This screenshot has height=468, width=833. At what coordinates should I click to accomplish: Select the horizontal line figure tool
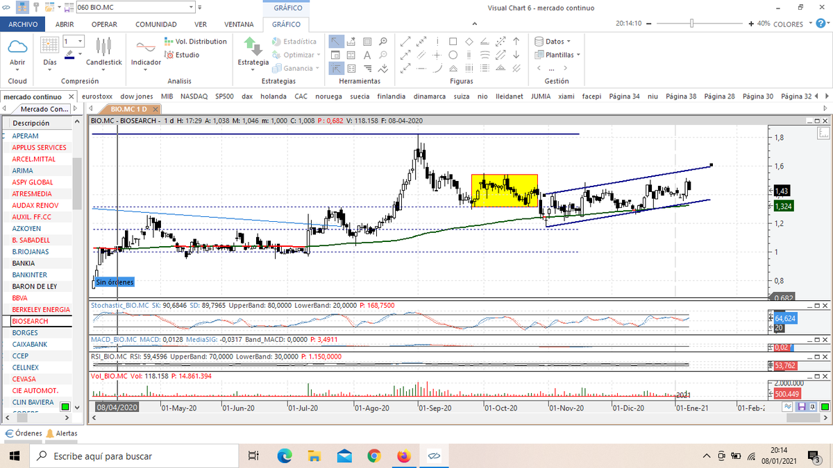[x=421, y=68]
